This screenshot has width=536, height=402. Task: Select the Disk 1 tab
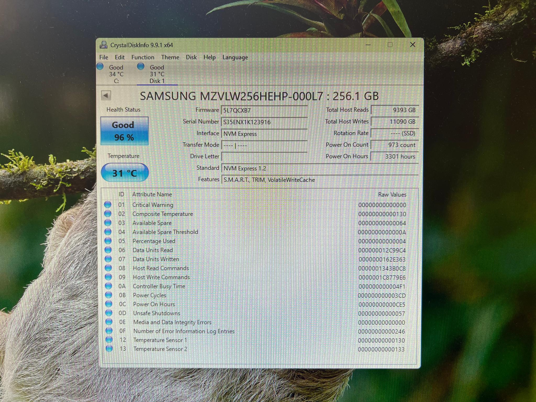click(157, 74)
